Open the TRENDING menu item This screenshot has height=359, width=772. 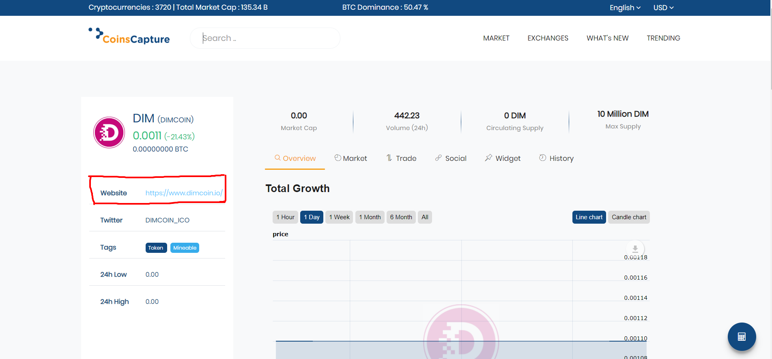point(663,38)
